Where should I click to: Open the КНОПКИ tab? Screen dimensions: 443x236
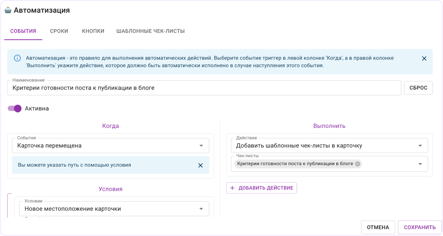pyautogui.click(x=93, y=31)
